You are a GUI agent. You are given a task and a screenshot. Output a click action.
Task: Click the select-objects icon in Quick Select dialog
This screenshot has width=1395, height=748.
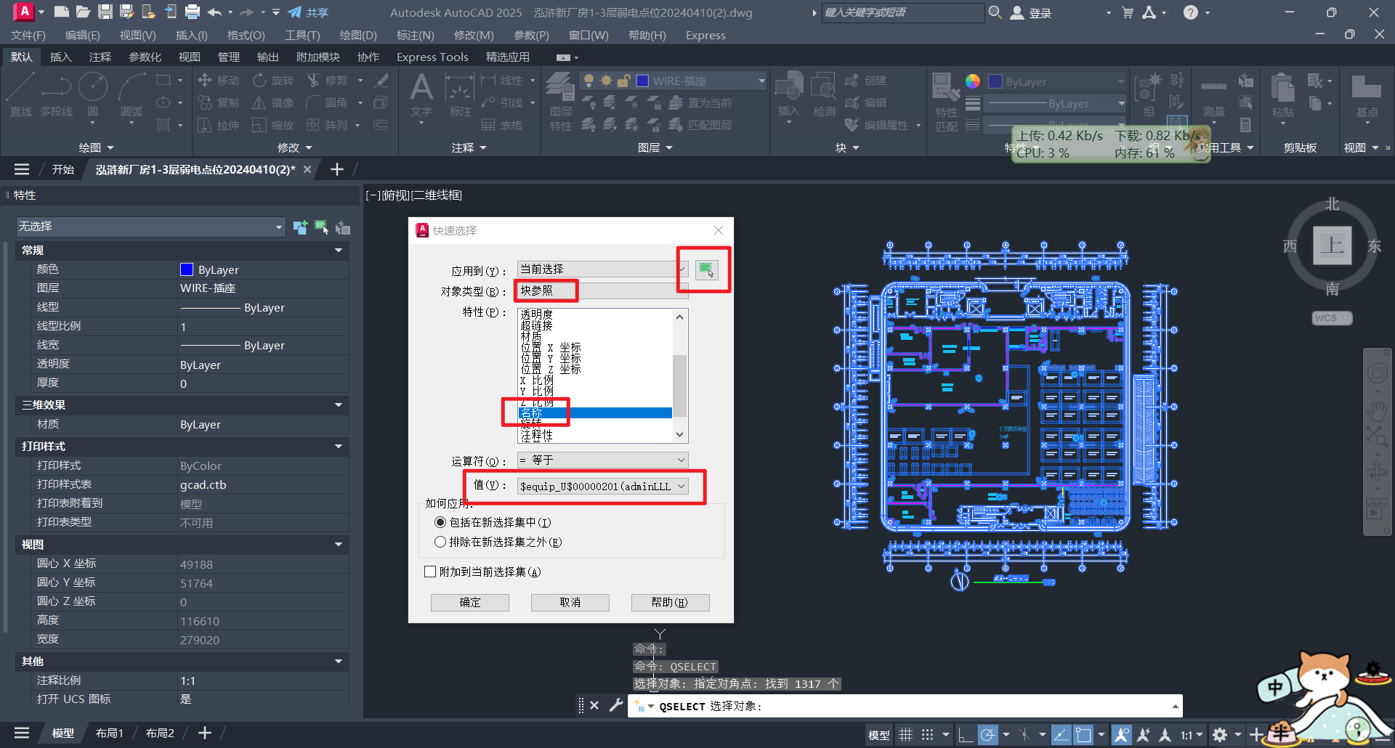tap(706, 269)
